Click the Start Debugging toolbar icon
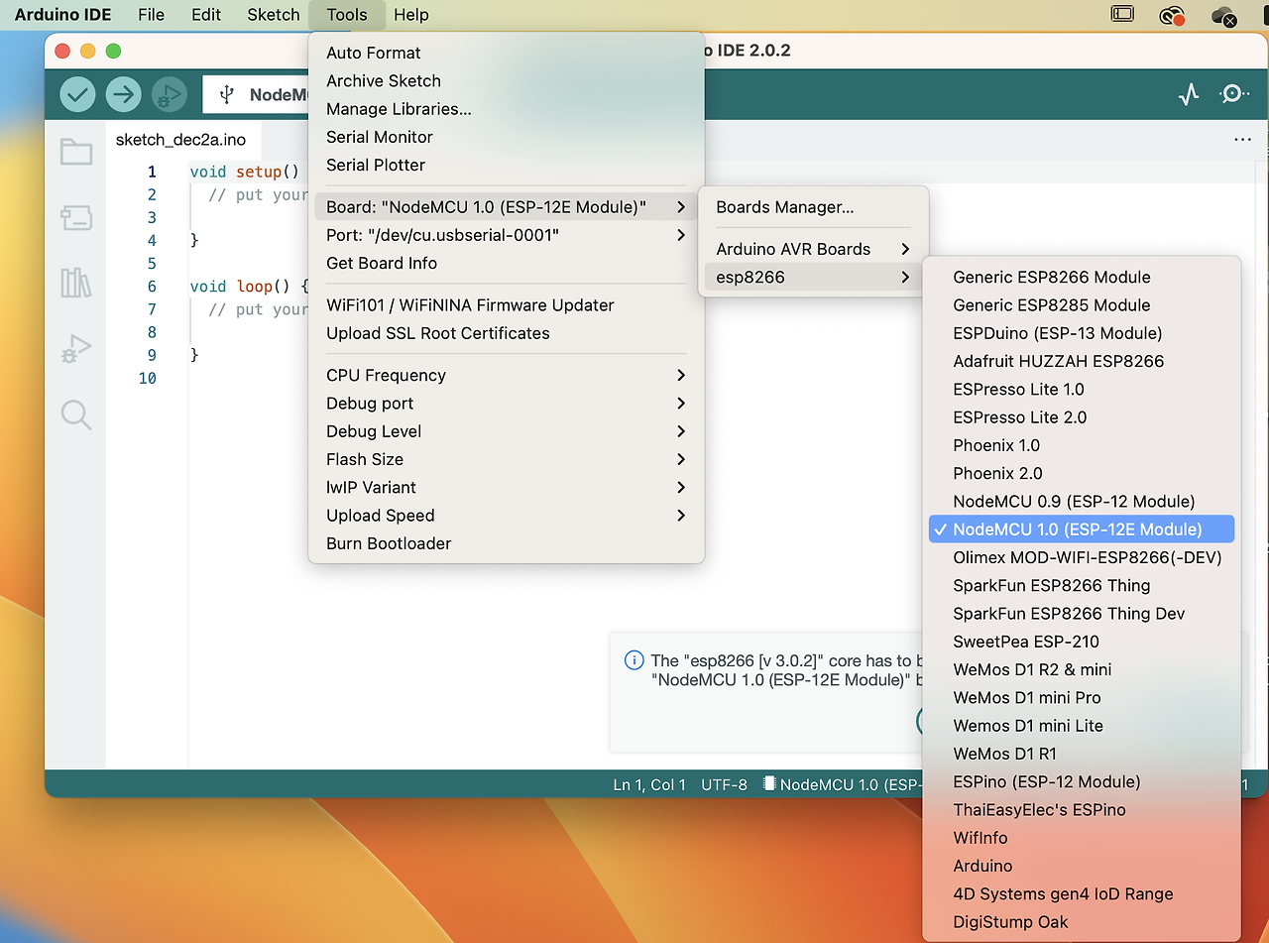 [169, 94]
